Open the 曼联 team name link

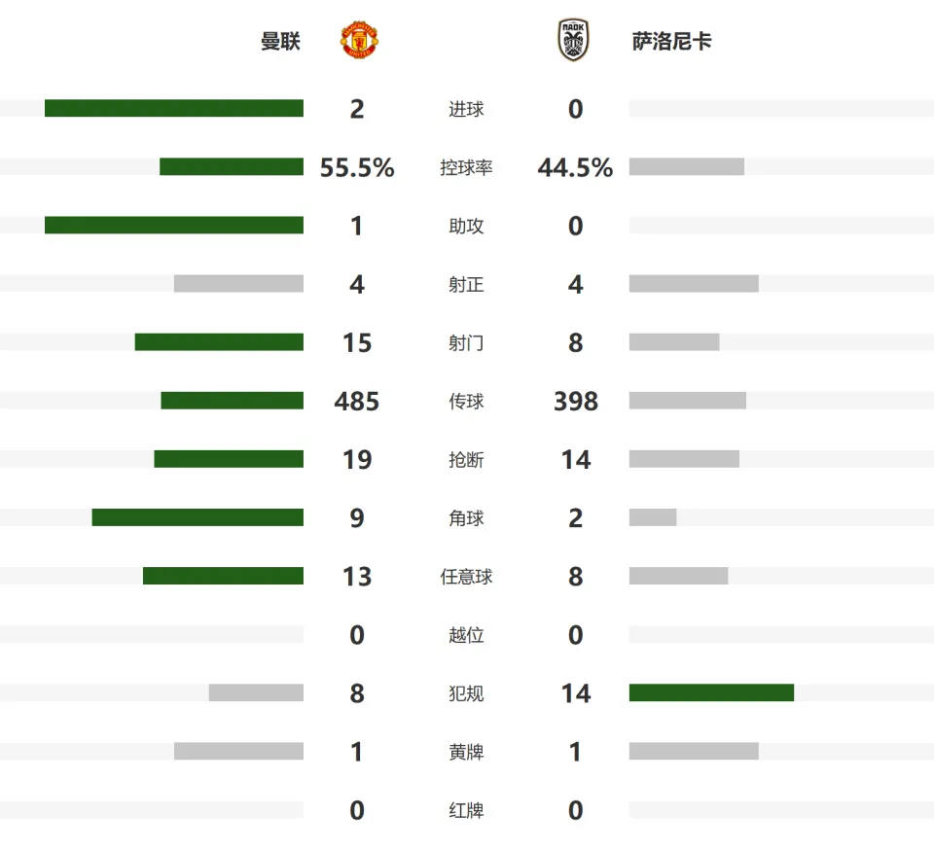[280, 41]
